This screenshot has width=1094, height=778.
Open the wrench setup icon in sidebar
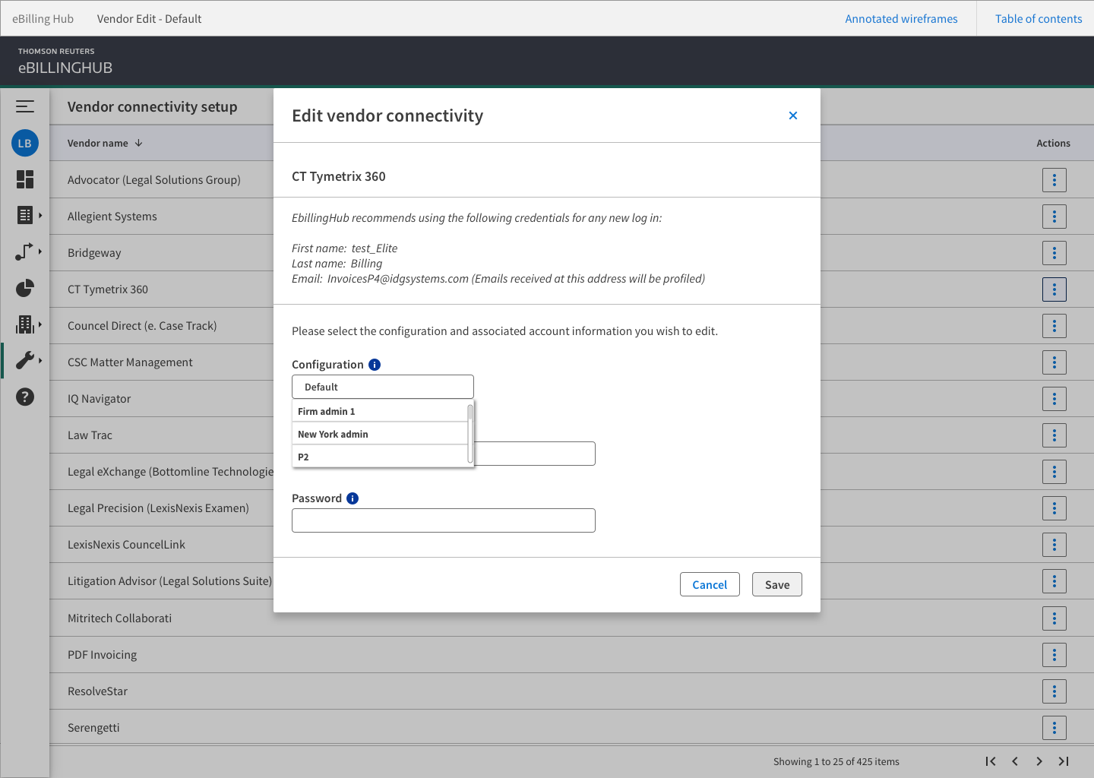tap(25, 360)
